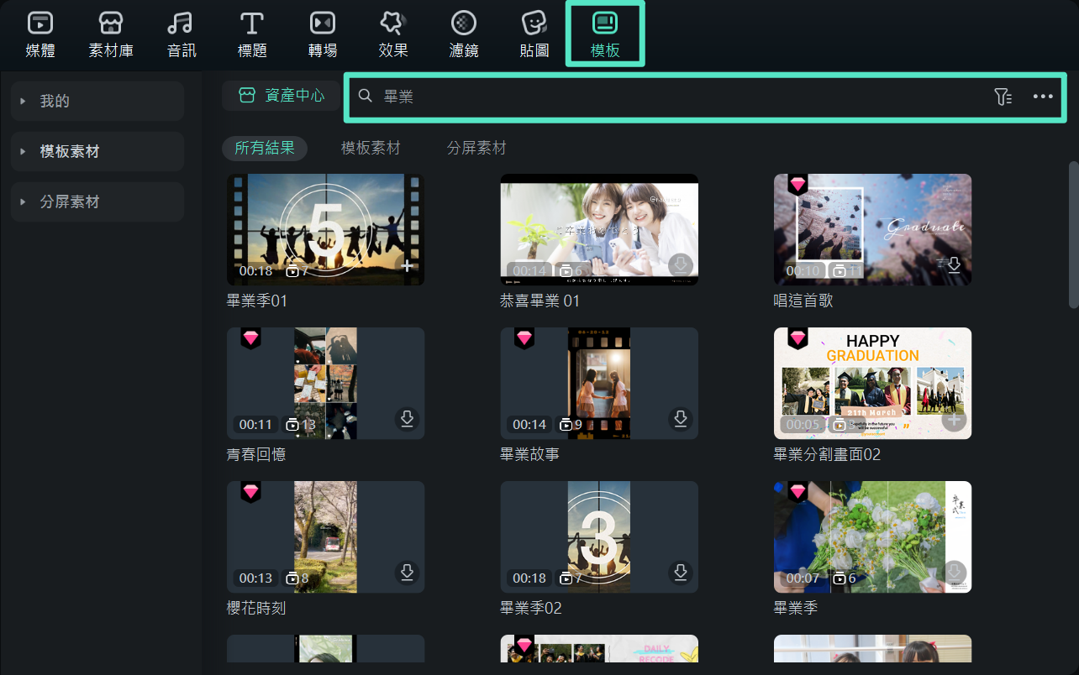Expand the 我的 section
Screen dimensions: 1079x675
97,102
